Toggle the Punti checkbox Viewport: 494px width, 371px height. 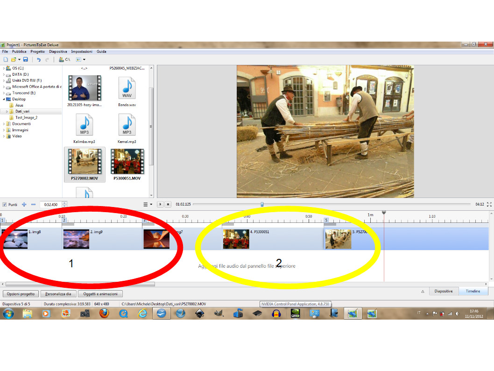(5, 205)
